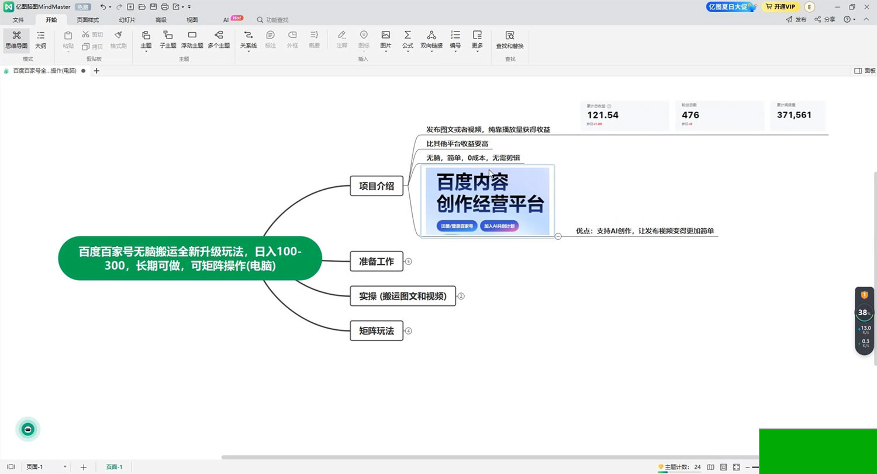
Task: Create new file from quick access toolbar
Action: pos(130,6)
